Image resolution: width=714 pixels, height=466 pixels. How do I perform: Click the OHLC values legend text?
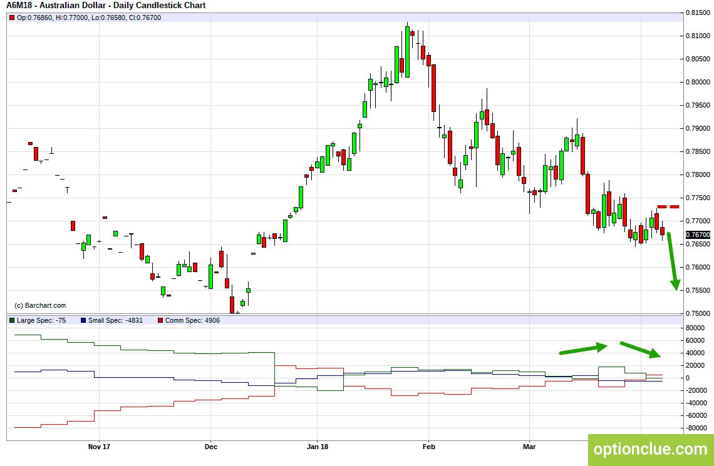tap(89, 18)
